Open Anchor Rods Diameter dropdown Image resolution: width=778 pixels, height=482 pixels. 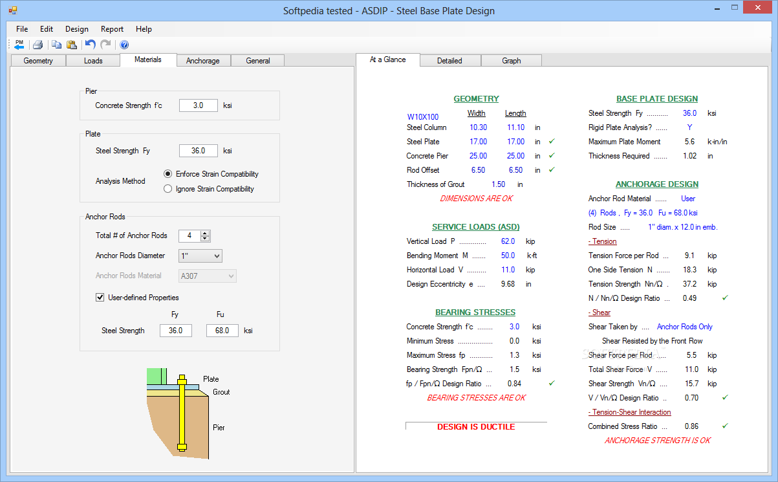pyautogui.click(x=200, y=256)
